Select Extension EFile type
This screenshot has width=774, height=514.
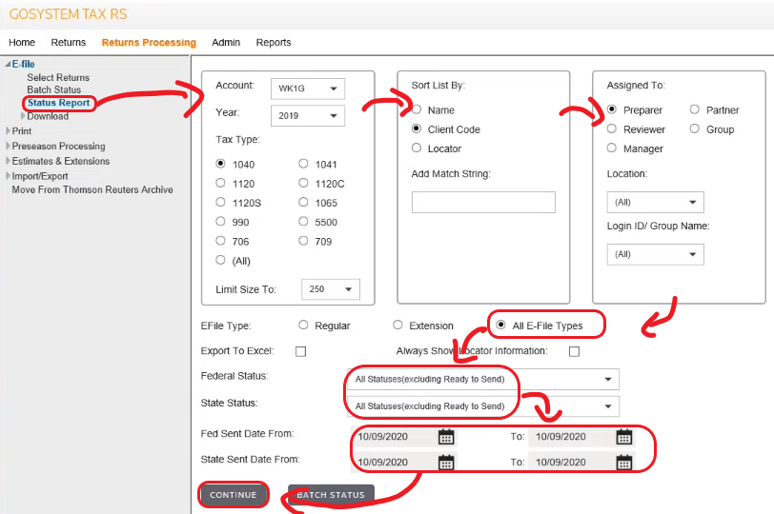point(397,325)
